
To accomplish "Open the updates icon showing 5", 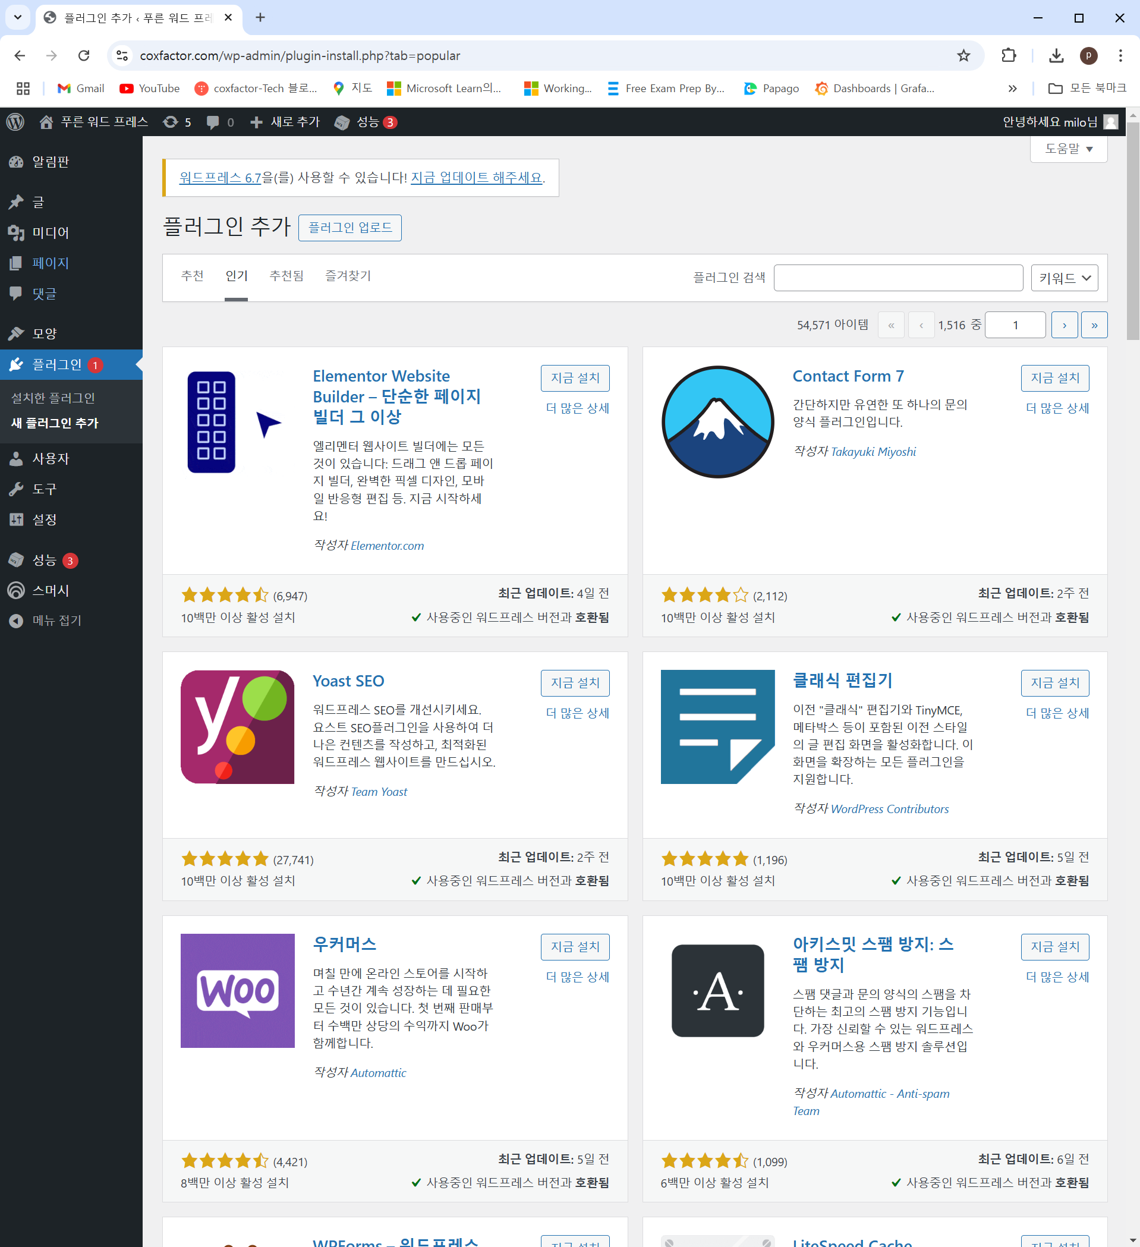I will [x=177, y=122].
